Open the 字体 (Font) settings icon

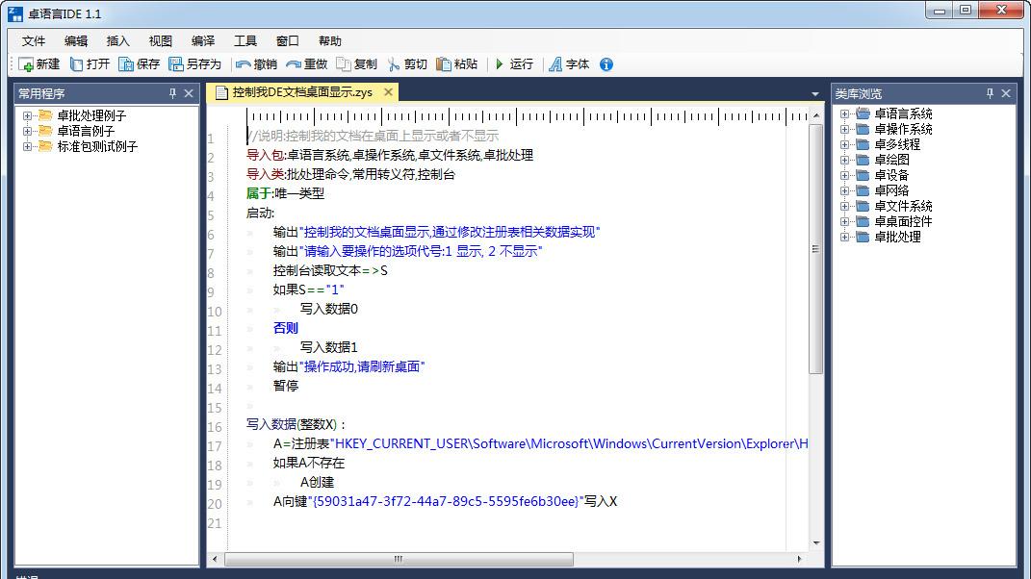click(x=555, y=64)
